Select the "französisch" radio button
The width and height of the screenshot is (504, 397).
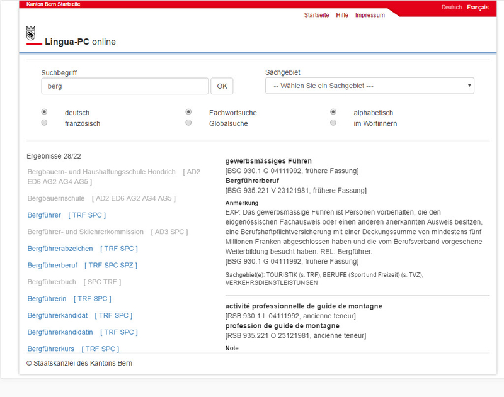[43, 123]
